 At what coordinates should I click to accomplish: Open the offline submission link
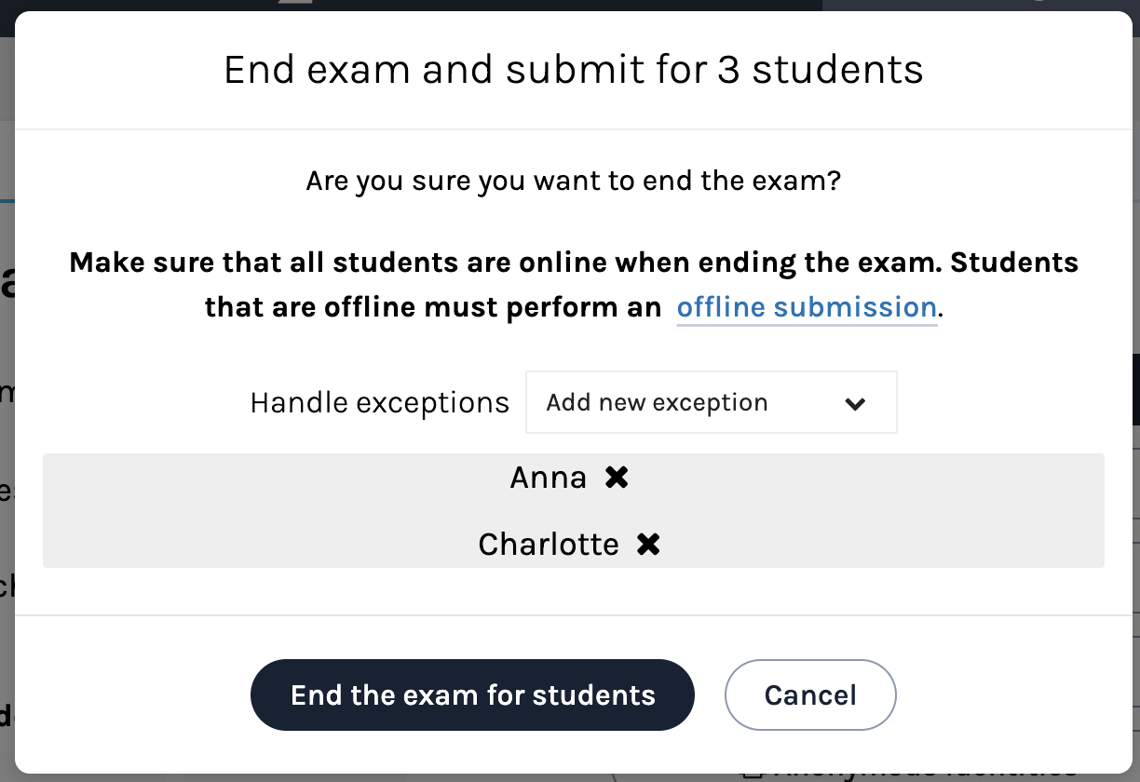click(806, 307)
